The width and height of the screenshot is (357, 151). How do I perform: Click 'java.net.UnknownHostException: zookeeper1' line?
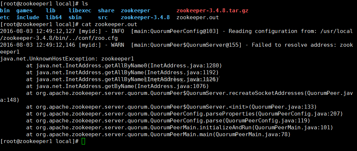coord(67,59)
